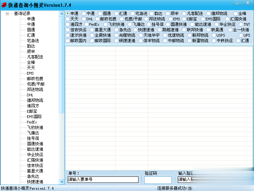Focus the 输入验证 code entry field
Screen dimensions: 254x191
(x=186, y=179)
